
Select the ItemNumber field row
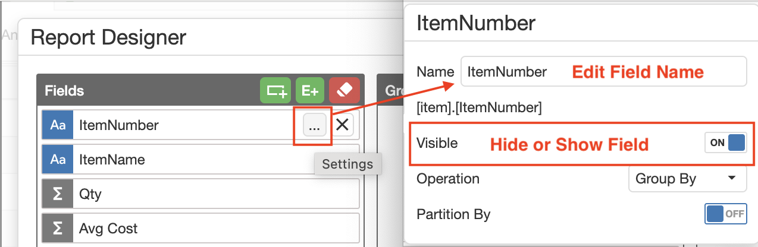coord(201,125)
